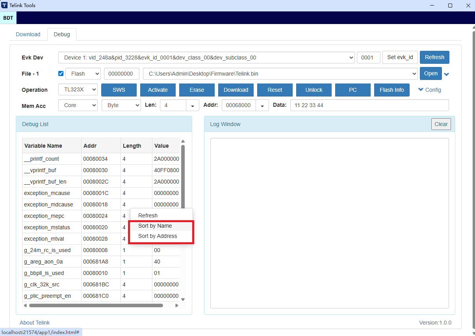
Task: Trigger the Erase operation
Action: point(197,90)
